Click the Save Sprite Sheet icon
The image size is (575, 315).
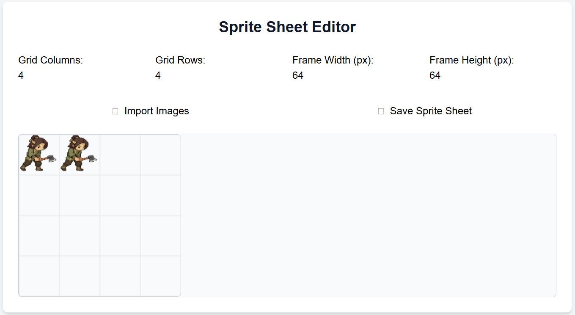click(x=380, y=111)
